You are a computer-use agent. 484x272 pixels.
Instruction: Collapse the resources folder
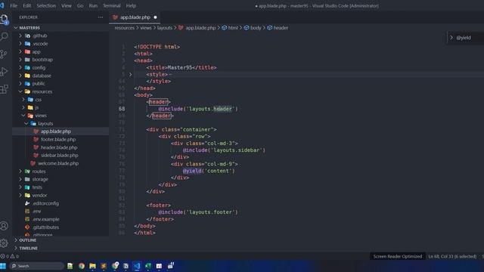tap(20, 91)
